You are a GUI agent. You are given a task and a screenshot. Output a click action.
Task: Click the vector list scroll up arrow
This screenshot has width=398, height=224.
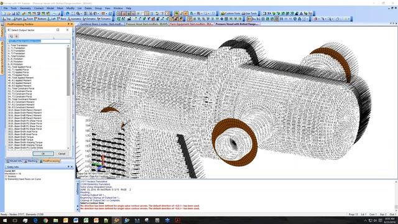coord(68,46)
